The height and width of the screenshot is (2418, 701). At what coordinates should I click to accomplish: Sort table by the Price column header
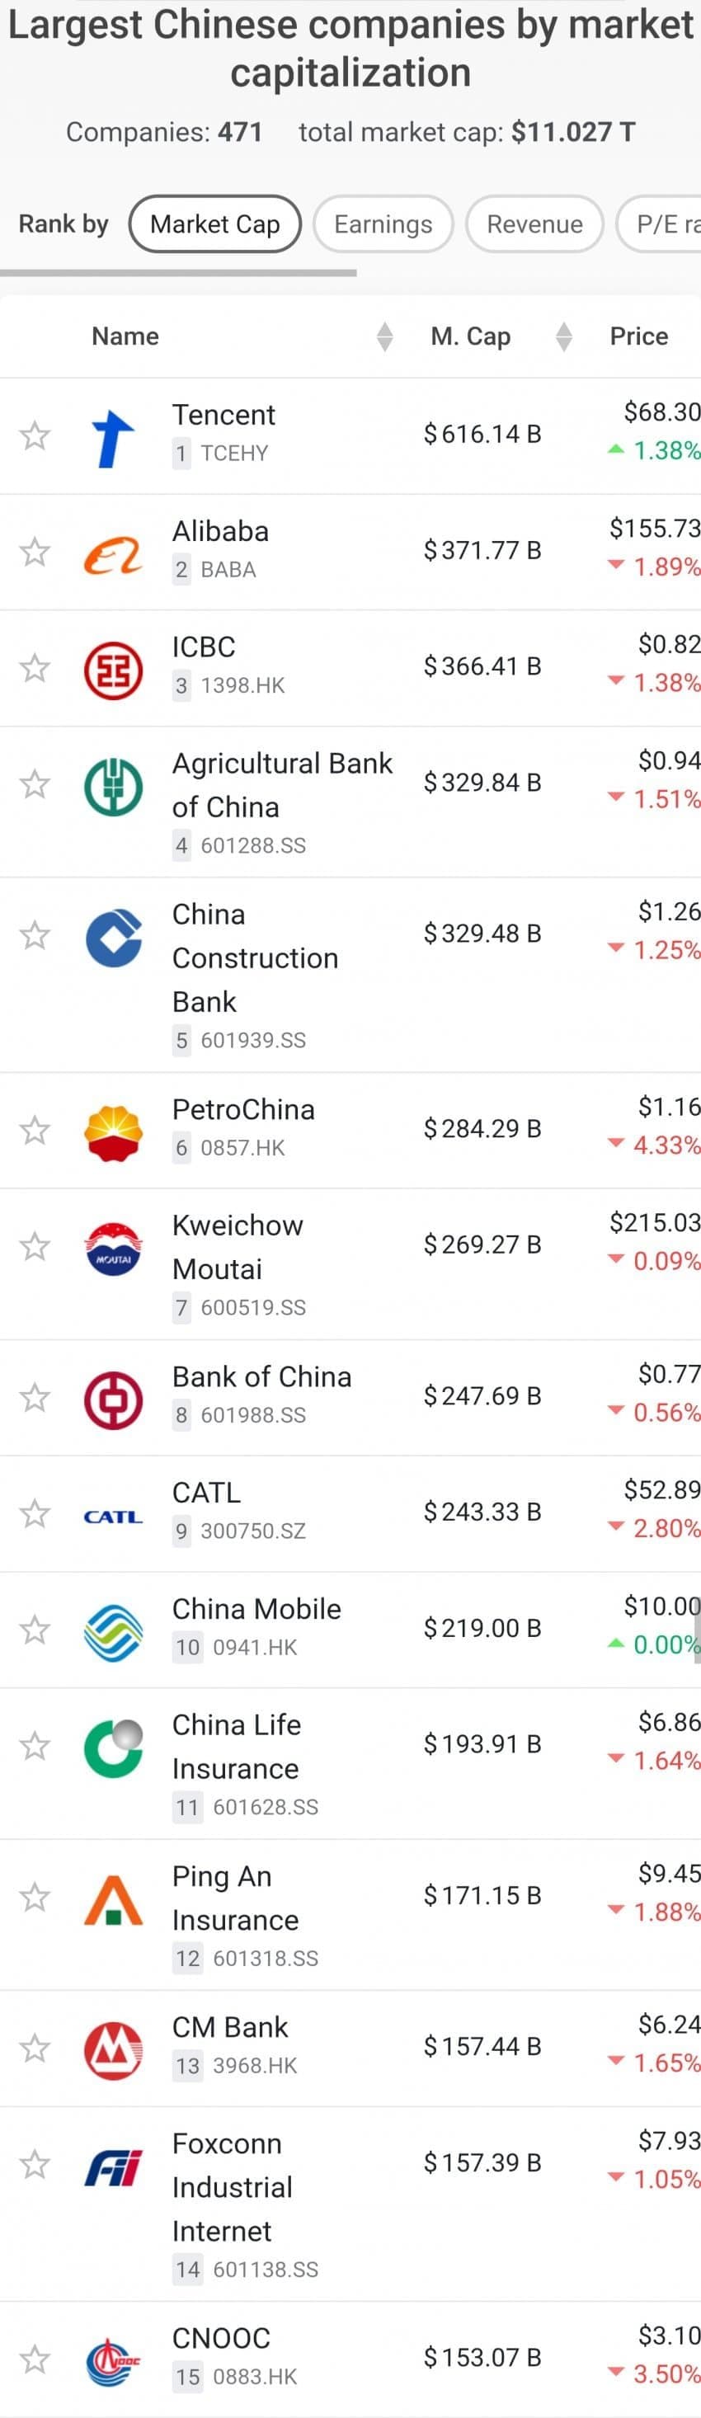tap(638, 336)
